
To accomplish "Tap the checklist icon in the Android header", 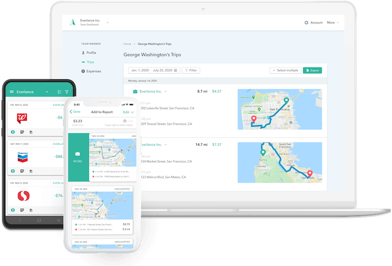I will (59, 92).
